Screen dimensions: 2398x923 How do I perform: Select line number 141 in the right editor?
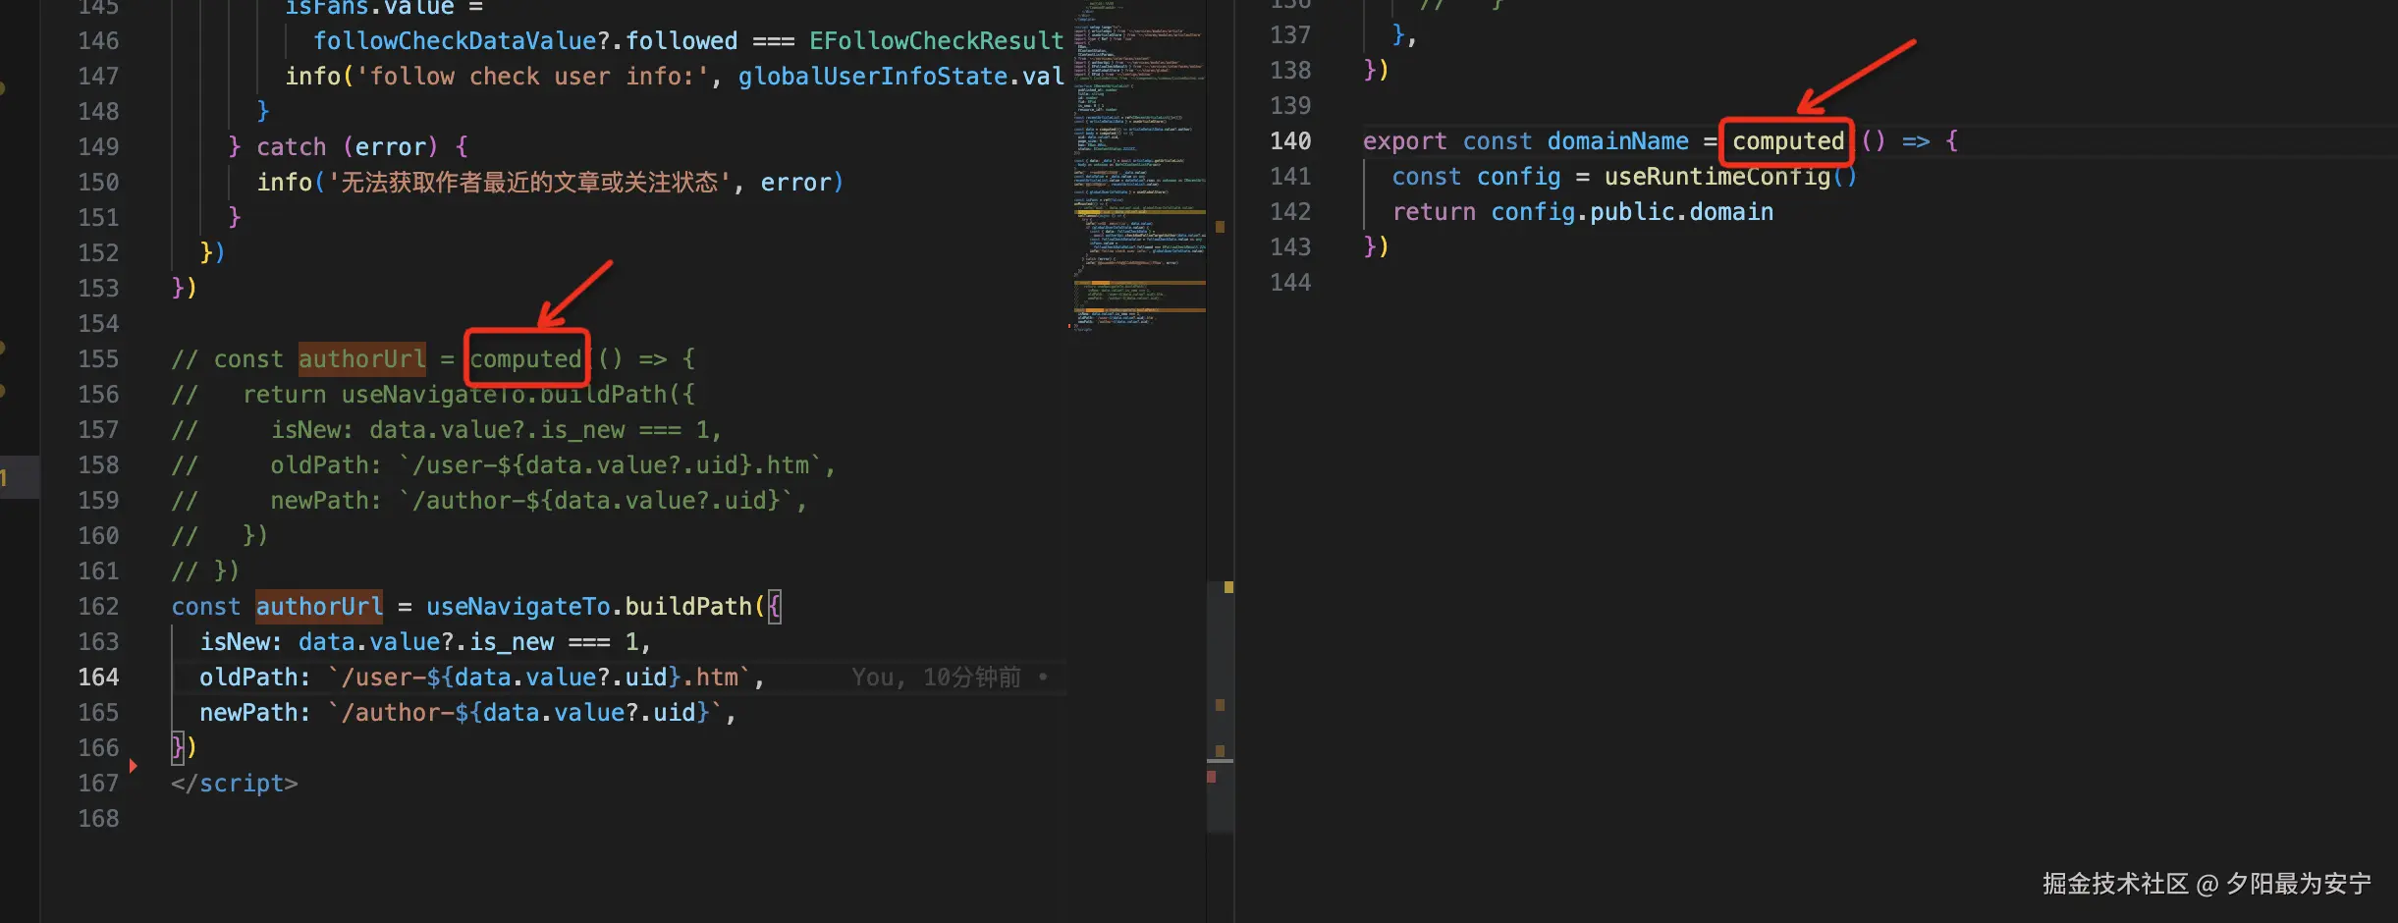click(x=1290, y=177)
